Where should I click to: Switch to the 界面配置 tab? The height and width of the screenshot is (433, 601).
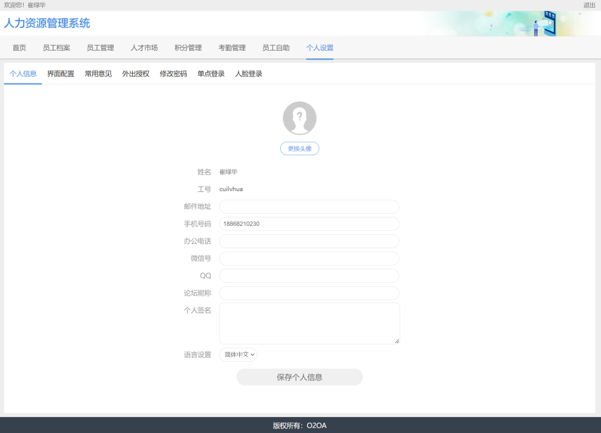coord(60,74)
